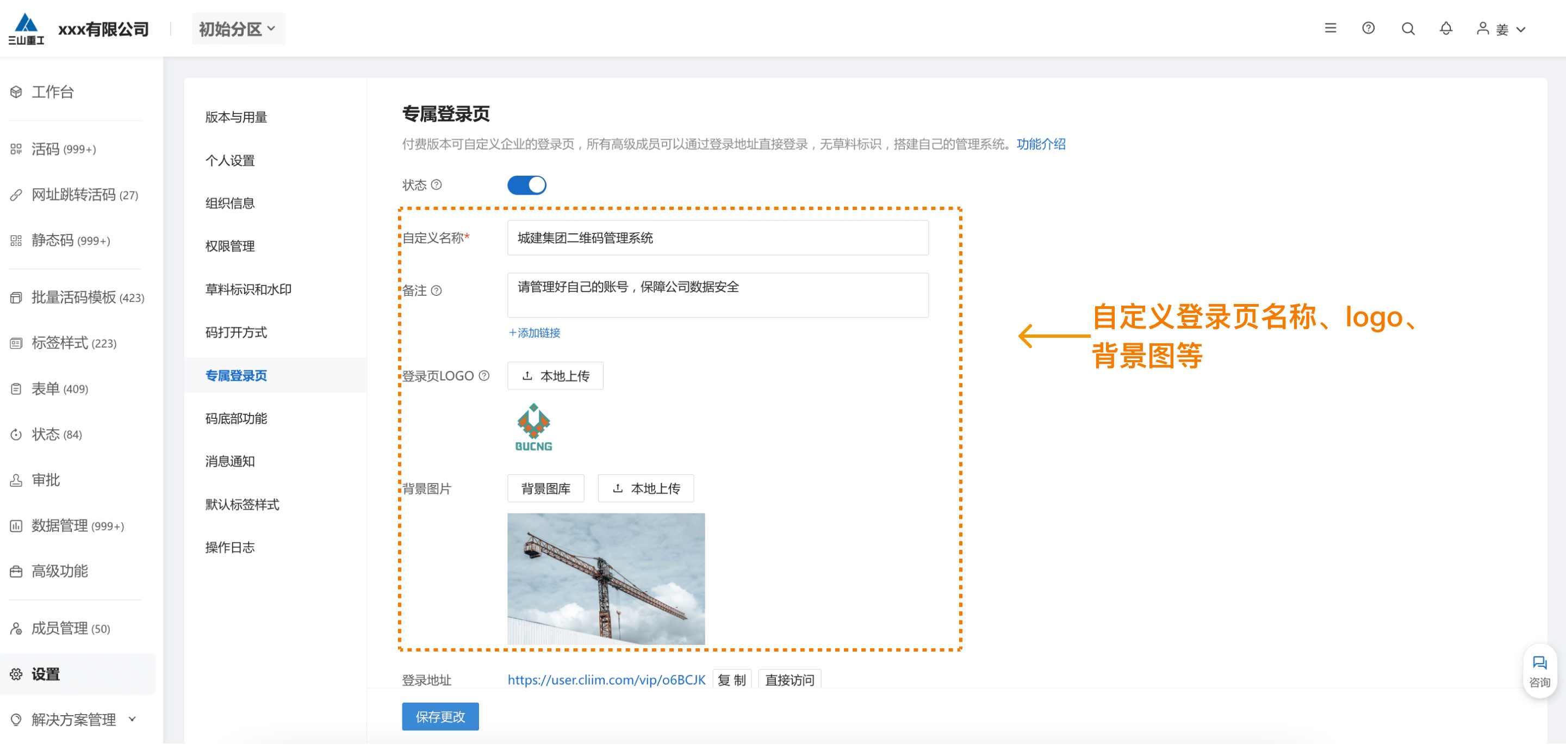Click the 复制 button
The image size is (1566, 750).
coord(732,680)
